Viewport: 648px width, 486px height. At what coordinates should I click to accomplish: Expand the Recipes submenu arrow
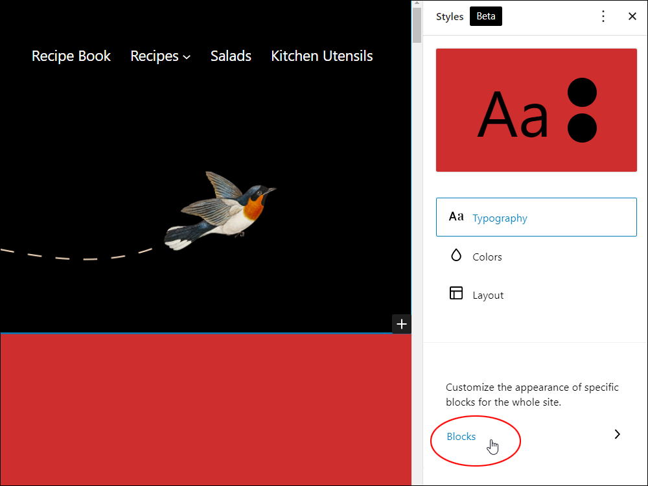187,57
